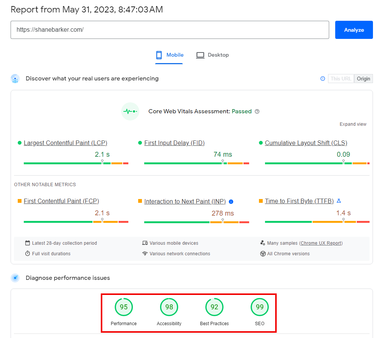Click the URL field containing shanebarker.com
This screenshot has height=338, width=379.
point(169,30)
